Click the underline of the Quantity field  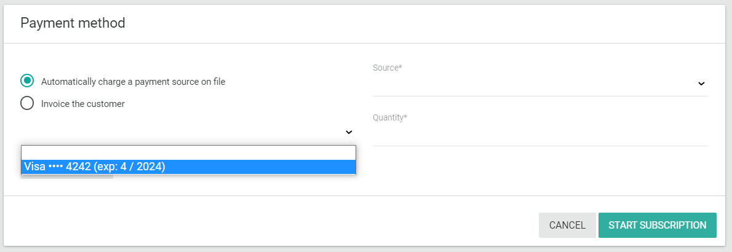coord(540,146)
